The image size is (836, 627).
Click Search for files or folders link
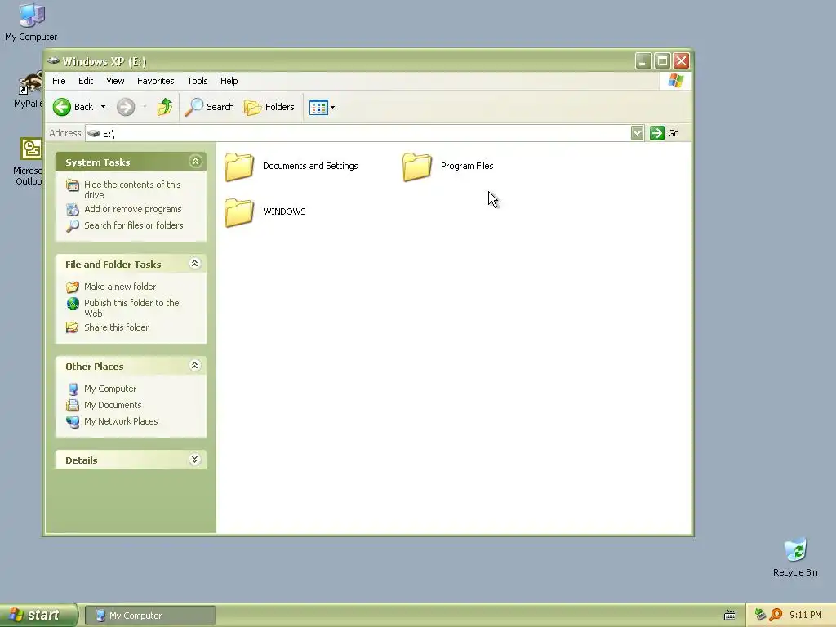coord(133,225)
